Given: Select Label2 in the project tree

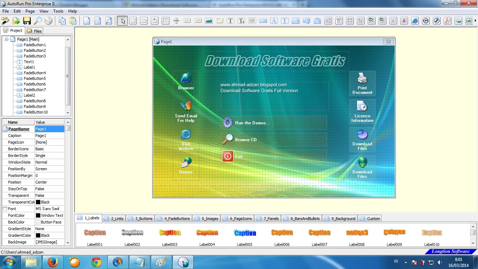Looking at the screenshot, I should point(29,95).
